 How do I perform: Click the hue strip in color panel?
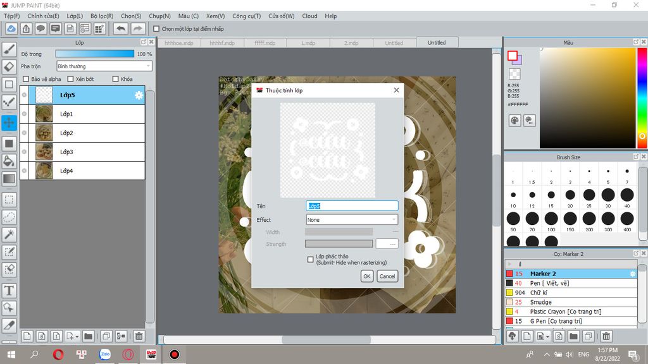[x=642, y=98]
